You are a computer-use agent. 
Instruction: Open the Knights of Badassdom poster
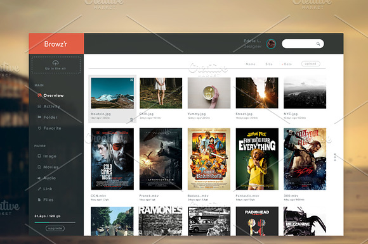(x=209, y=159)
